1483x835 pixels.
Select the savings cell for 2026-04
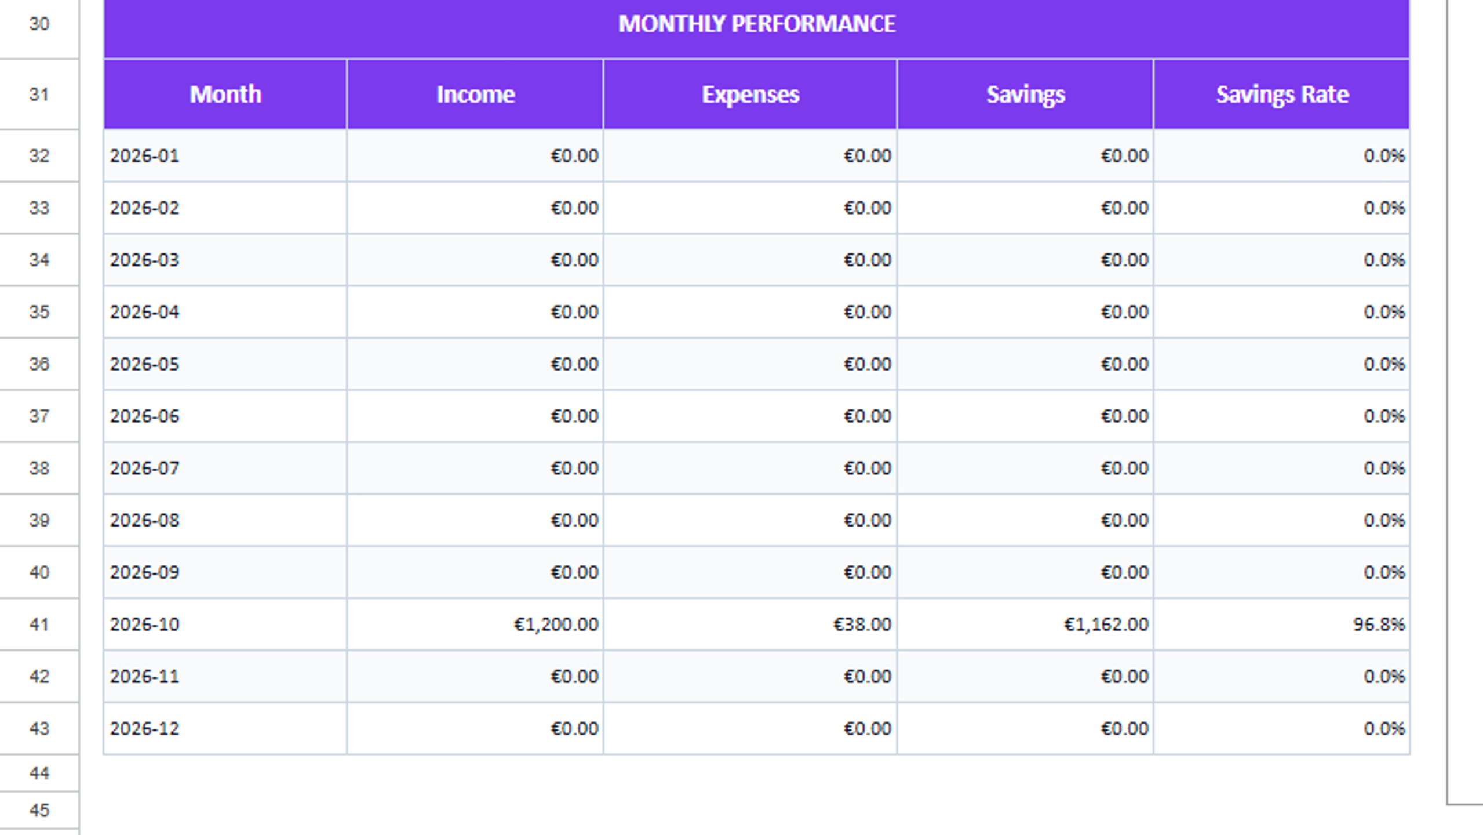pyautogui.click(x=1025, y=312)
